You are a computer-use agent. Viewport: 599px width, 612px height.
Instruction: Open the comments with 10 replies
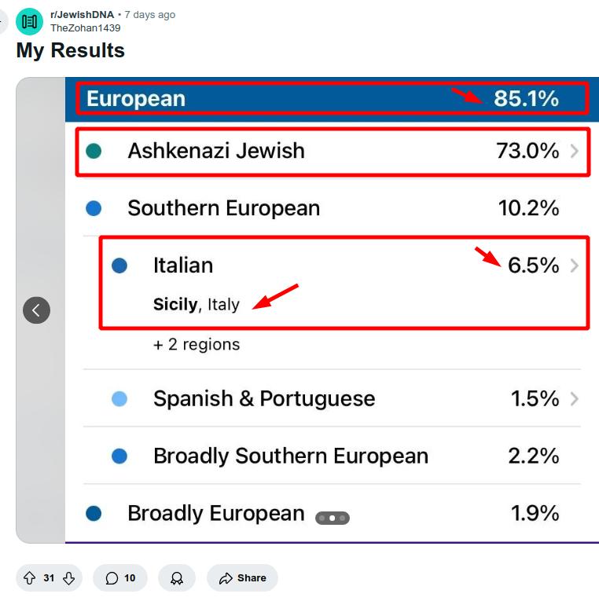point(120,578)
